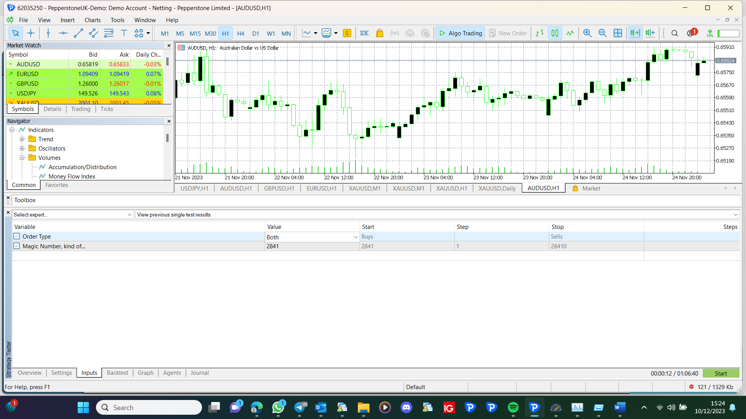
Task: Open the Market shopping bag icon
Action: click(380, 33)
